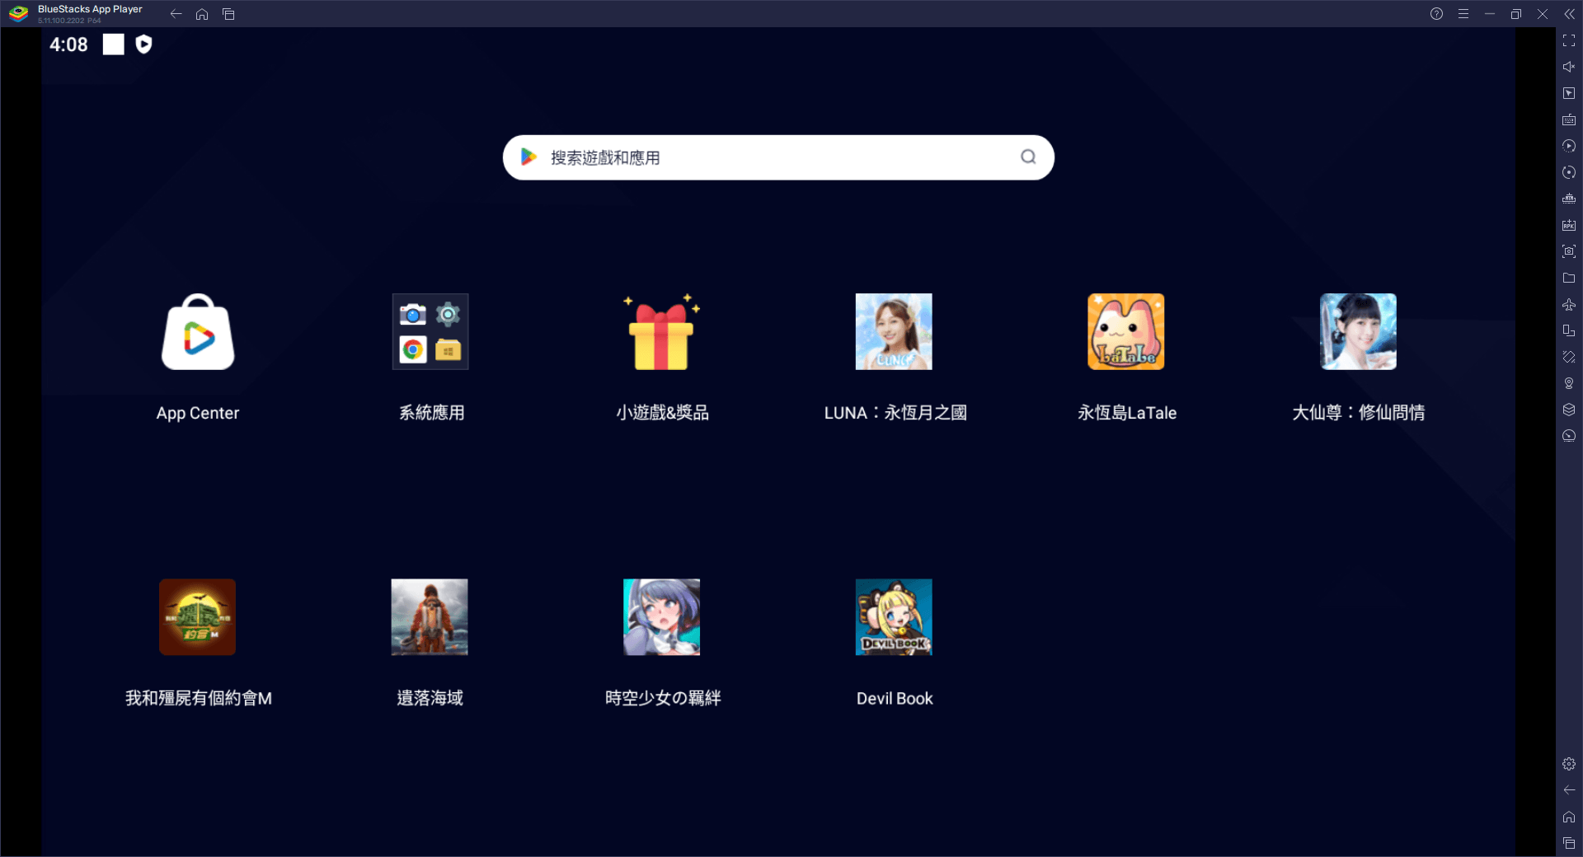Open media folder icon in sidebar
This screenshot has width=1583, height=857.
click(1569, 278)
